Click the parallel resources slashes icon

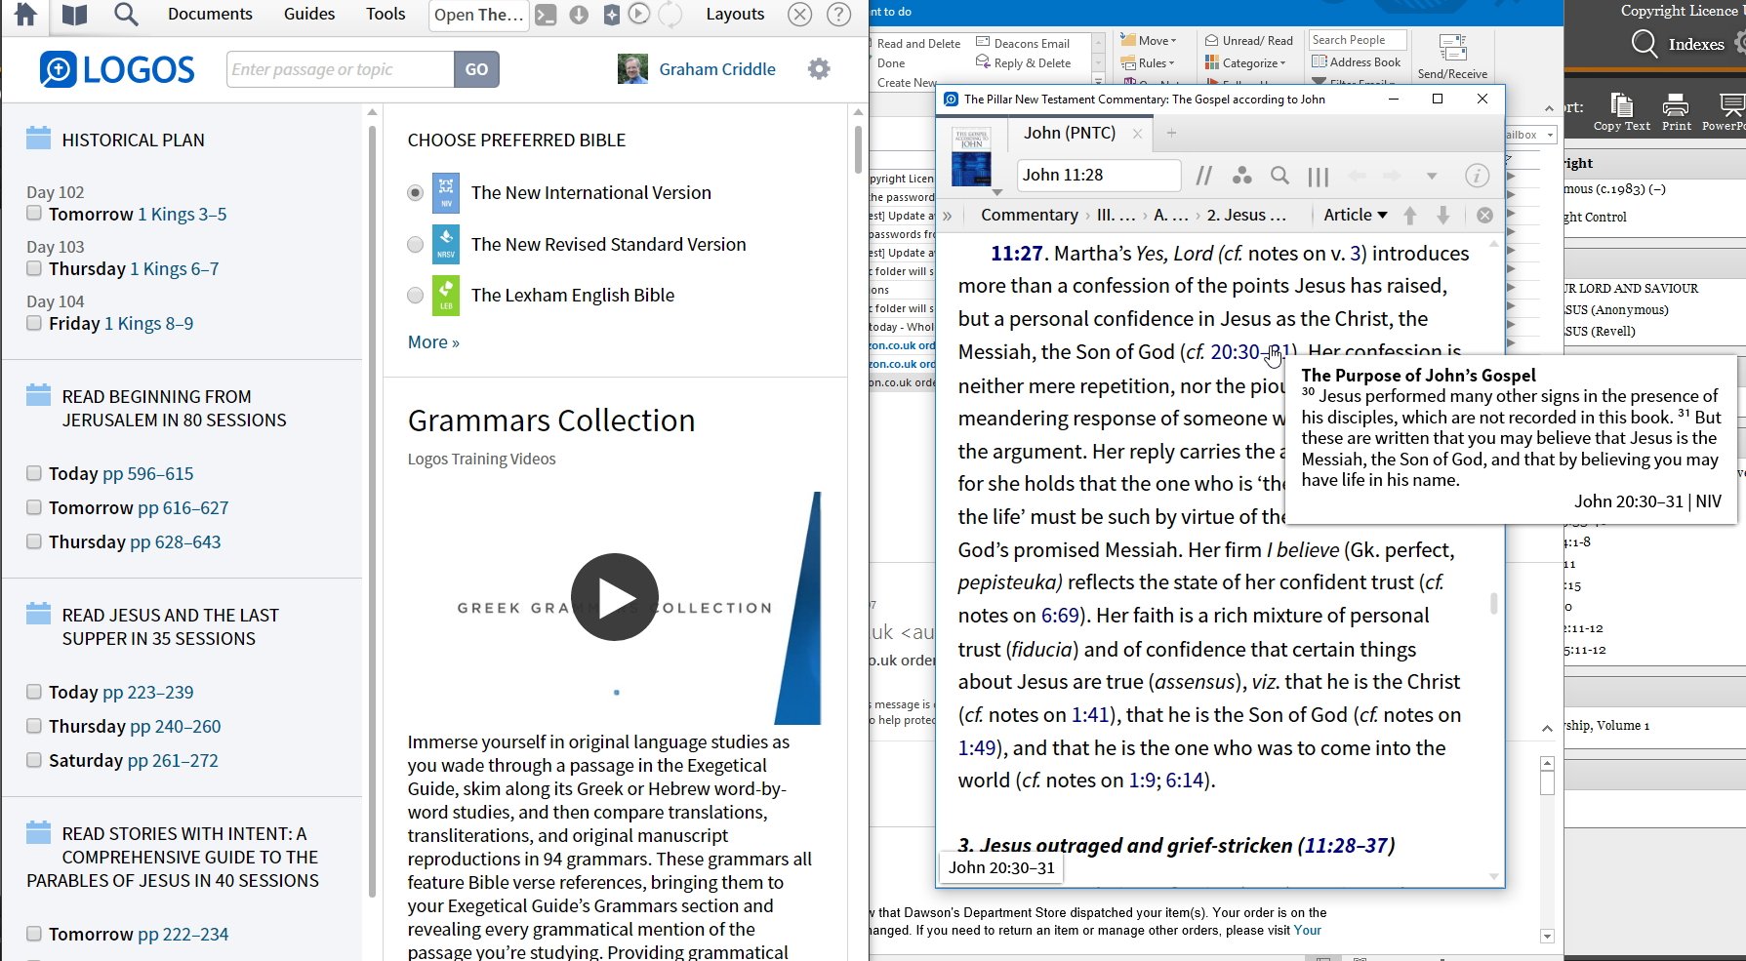tap(1204, 176)
